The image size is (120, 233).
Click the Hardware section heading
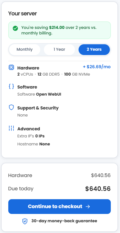point(28,68)
